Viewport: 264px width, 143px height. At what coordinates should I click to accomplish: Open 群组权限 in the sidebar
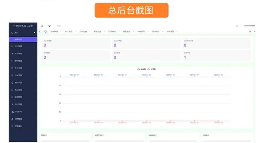[x=18, y=111]
